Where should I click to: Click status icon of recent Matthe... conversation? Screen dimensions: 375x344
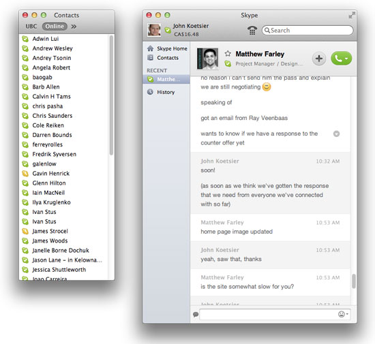150,79
